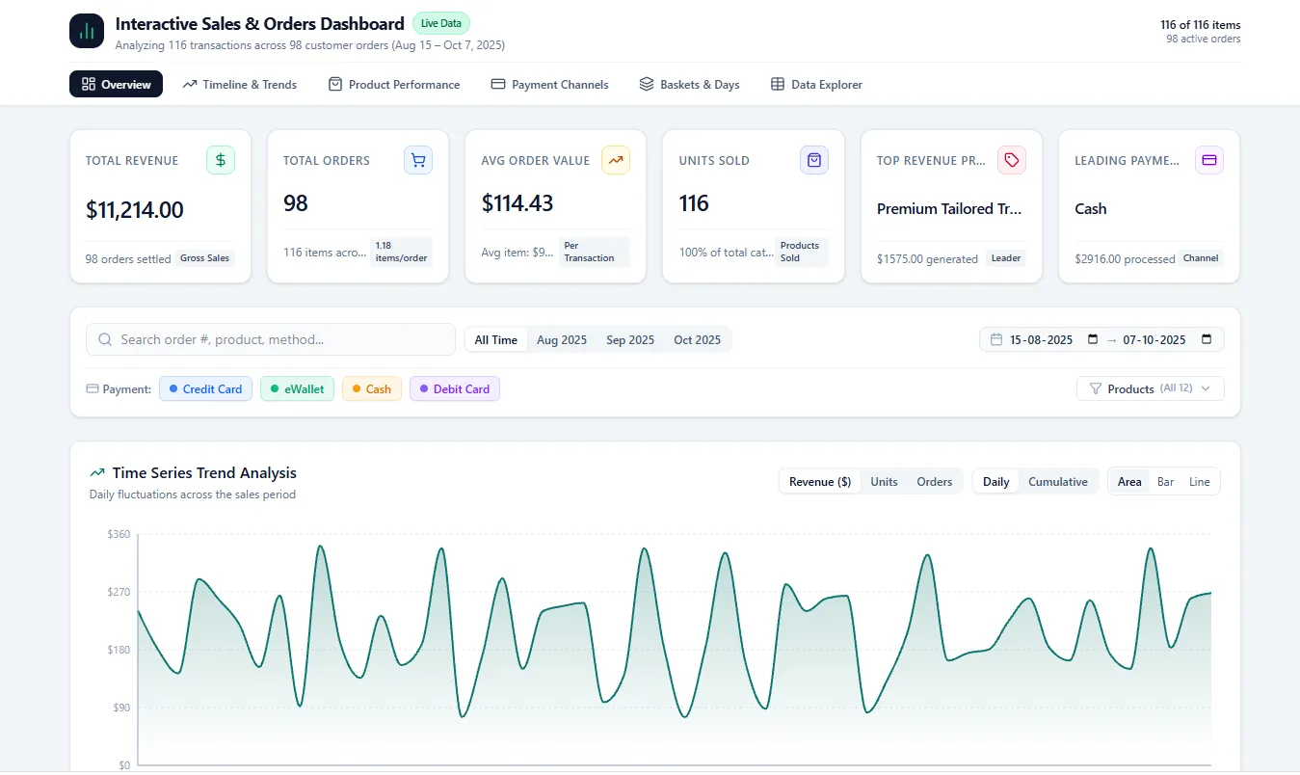Click the 116 of 116 items counter

(x=1201, y=25)
